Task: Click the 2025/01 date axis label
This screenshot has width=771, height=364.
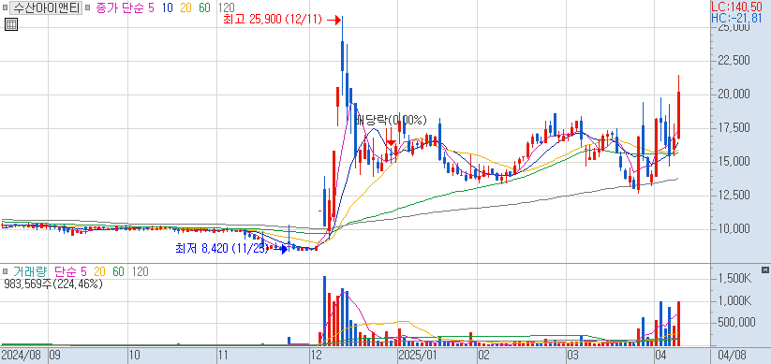Action: pos(419,355)
